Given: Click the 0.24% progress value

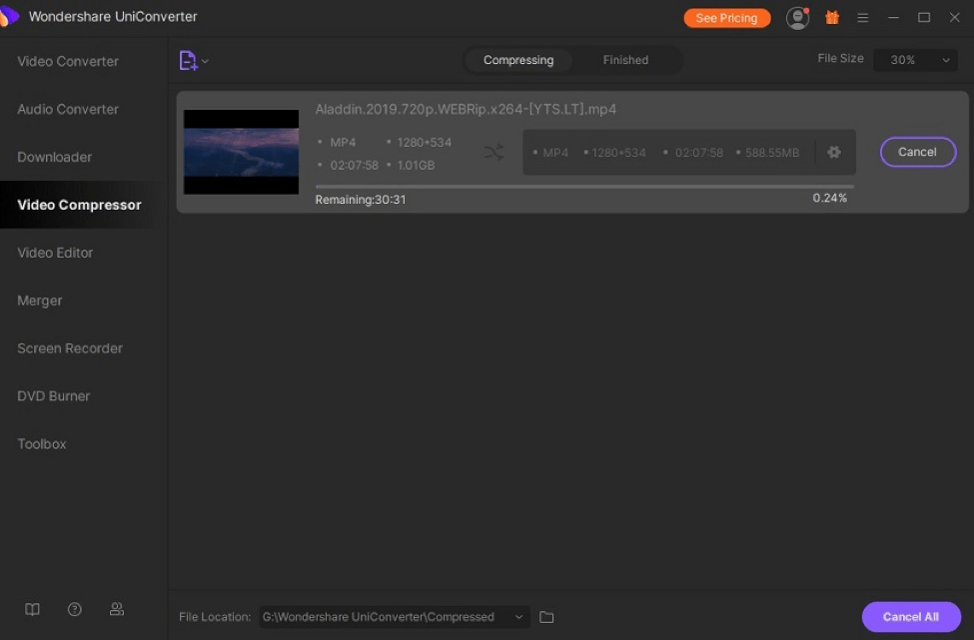Looking at the screenshot, I should click(x=829, y=198).
